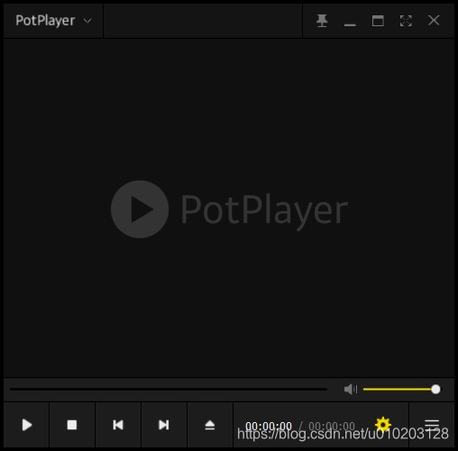458x451 pixels.
Task: Start playback with the Play button
Action: click(x=27, y=425)
